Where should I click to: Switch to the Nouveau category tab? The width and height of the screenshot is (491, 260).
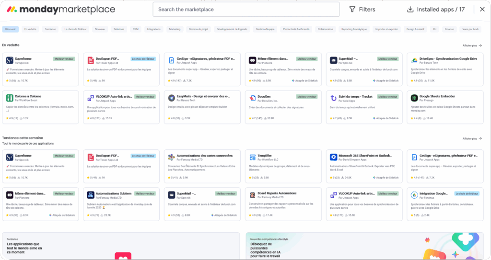click(x=100, y=29)
